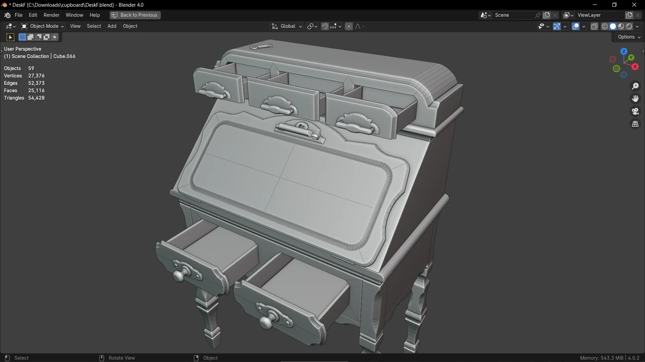Screen dimensions: 645x362
Task: Click the Z axis on the navigation gizmo
Action: pos(624,51)
